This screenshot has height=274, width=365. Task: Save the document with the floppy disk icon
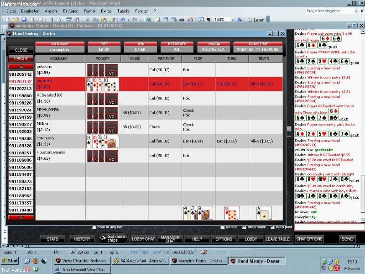click(x=24, y=20)
